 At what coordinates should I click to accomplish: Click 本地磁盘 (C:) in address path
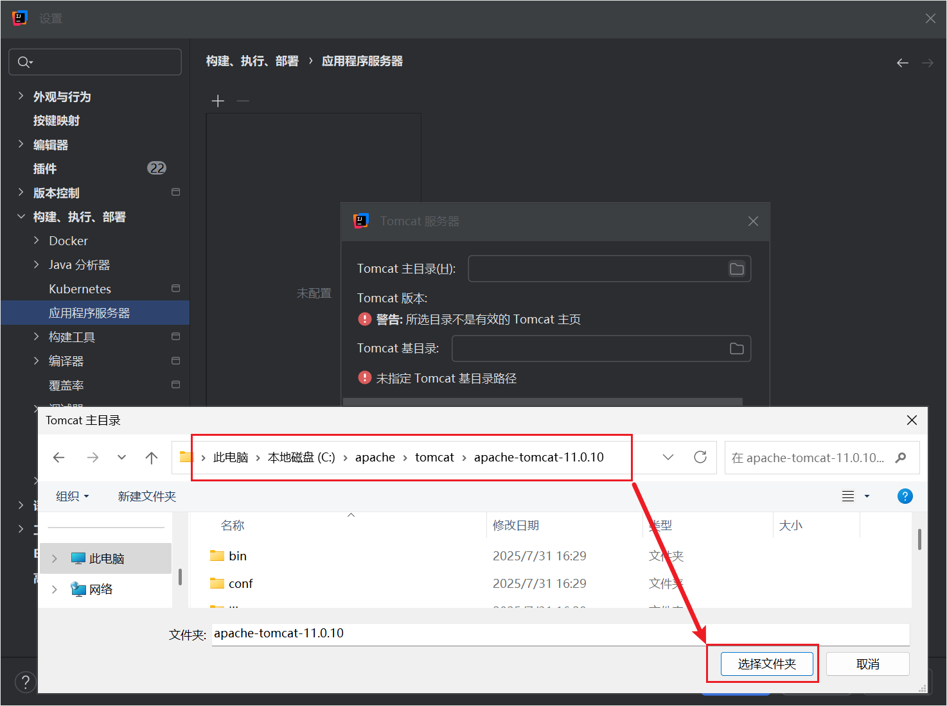[x=301, y=457]
